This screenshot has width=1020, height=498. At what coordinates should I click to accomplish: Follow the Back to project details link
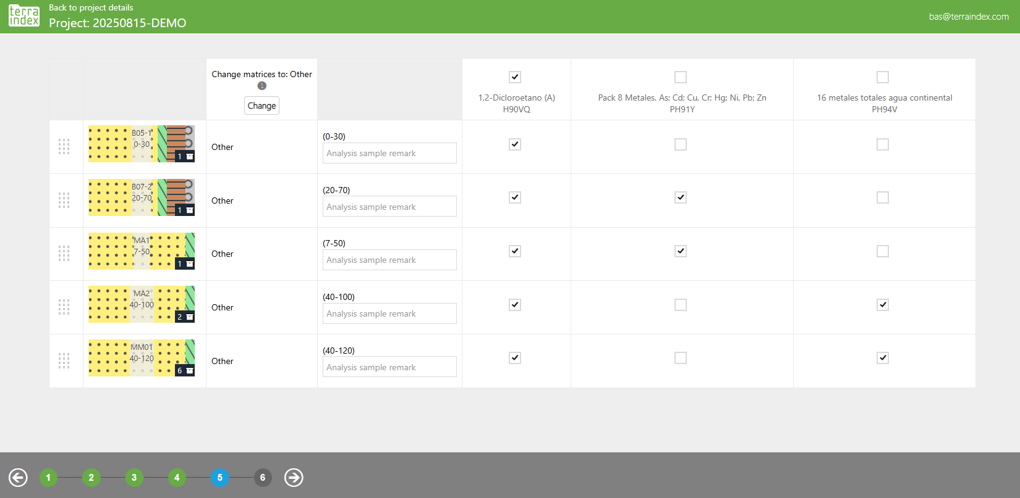pyautogui.click(x=91, y=7)
